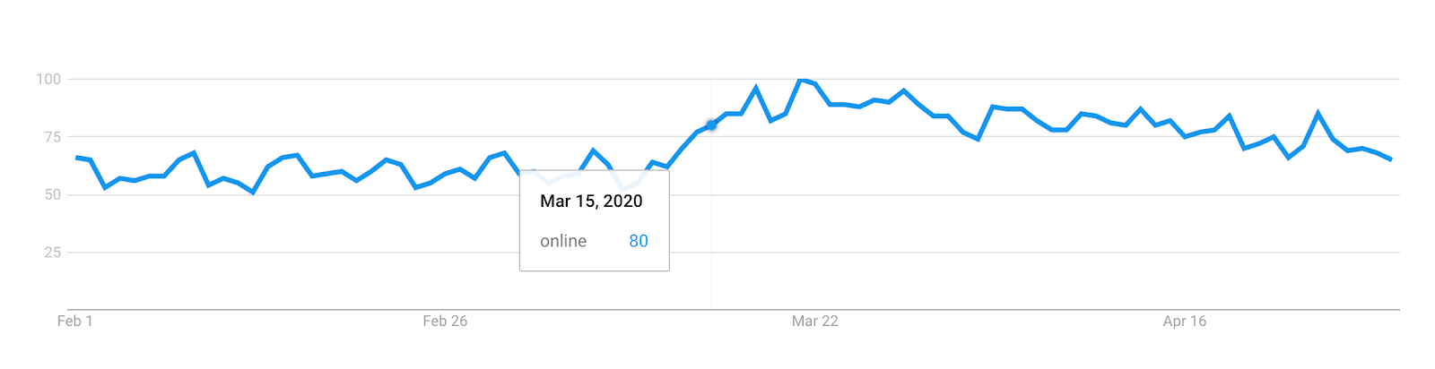Screen dimensions: 1435x369
Task: Click the vertical hover guideline below the marker
Action: pos(711,219)
